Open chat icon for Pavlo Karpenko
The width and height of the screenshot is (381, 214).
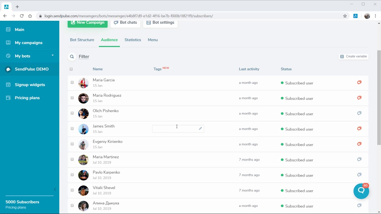[x=359, y=175]
